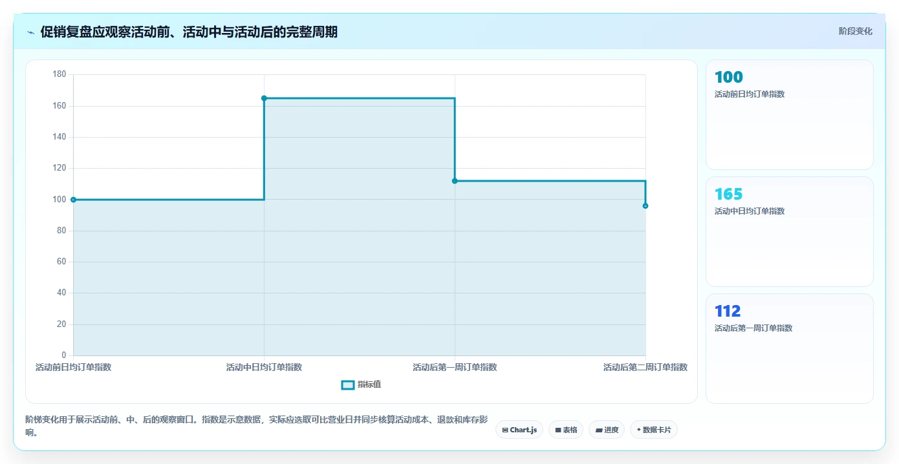Select the card showing 112 活动后第一周订单指数
Screen dimensions: 899x464
point(789,348)
